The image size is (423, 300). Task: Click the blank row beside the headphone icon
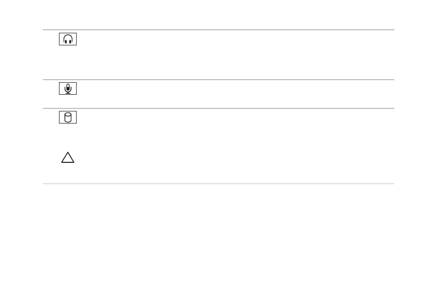236,55
